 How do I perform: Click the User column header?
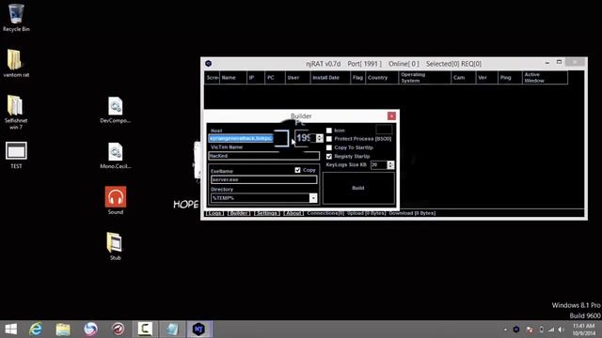coord(297,78)
